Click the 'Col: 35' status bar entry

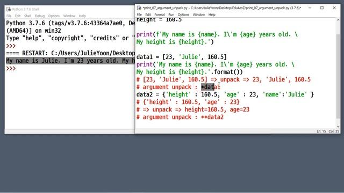click(x=334, y=131)
